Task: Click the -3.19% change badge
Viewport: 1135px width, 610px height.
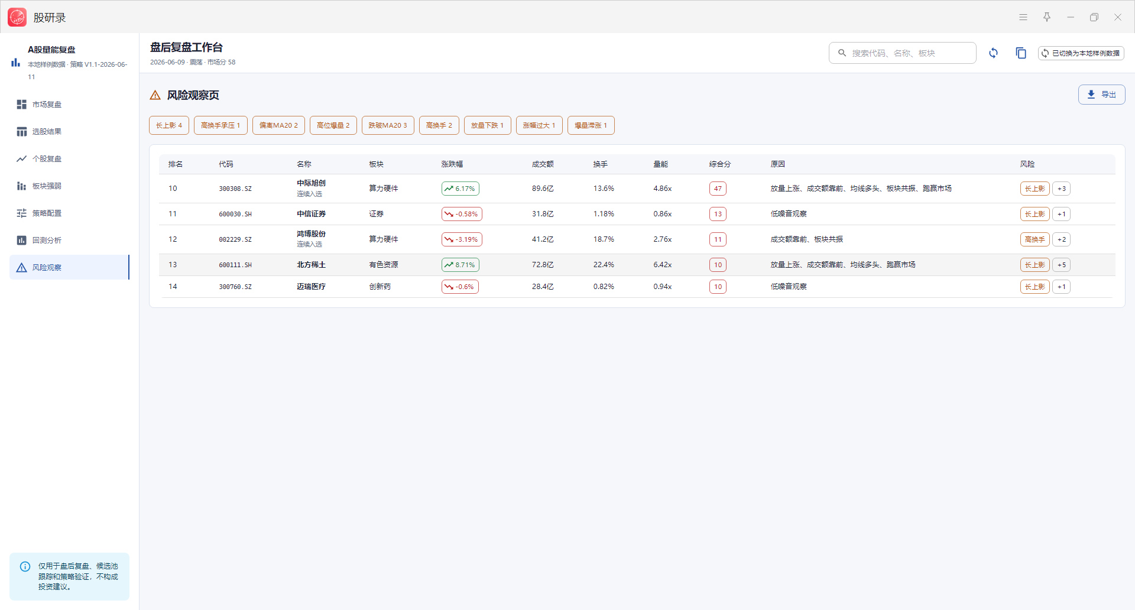Action: (462, 239)
